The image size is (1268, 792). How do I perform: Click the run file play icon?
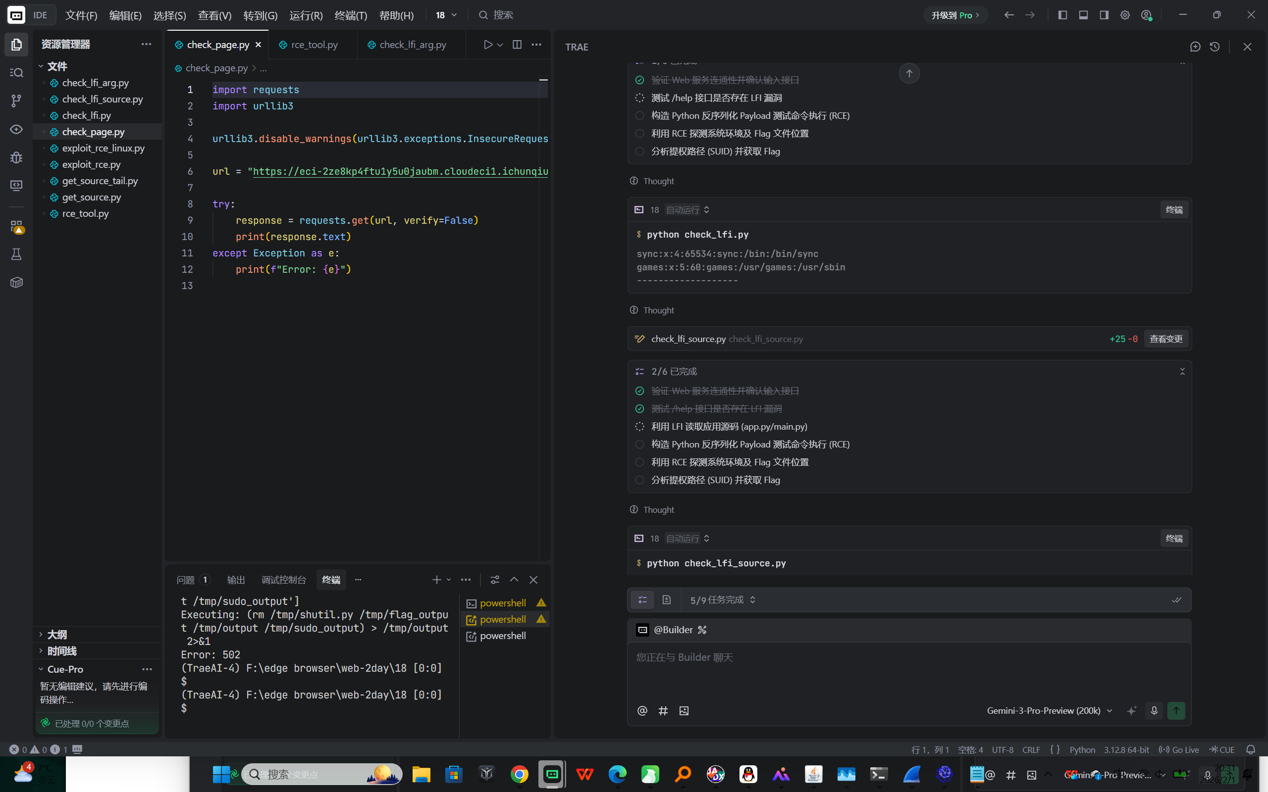pyautogui.click(x=488, y=45)
